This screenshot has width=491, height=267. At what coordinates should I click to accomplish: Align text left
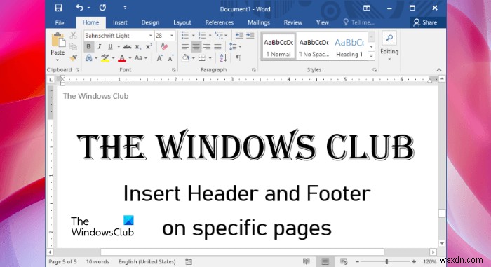pos(185,47)
